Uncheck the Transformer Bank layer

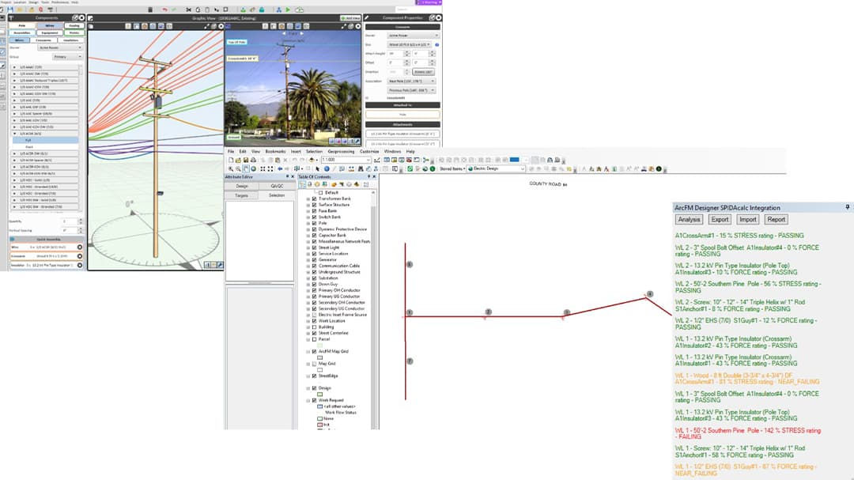(315, 198)
